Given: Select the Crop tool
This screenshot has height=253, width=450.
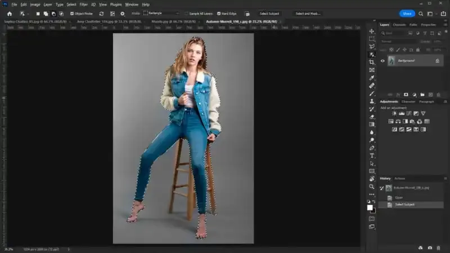Looking at the screenshot, I should click(372, 62).
